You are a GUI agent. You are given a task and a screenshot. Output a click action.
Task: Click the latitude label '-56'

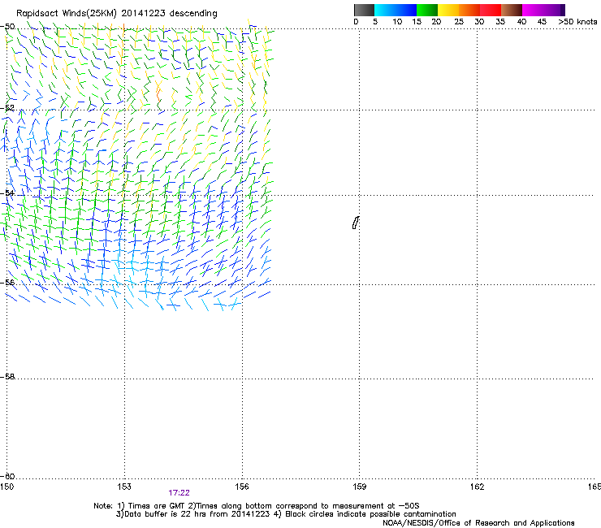tap(7, 282)
